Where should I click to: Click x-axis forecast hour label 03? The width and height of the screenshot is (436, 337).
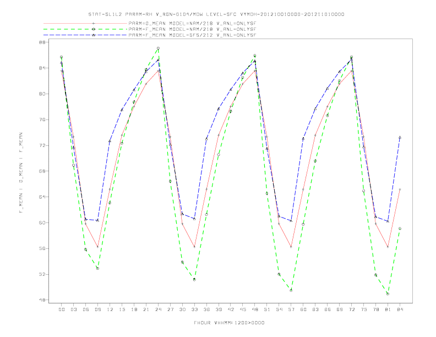[74, 309]
